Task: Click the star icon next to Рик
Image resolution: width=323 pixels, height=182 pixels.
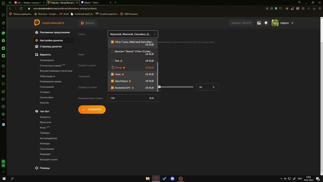Action: tap(121, 61)
